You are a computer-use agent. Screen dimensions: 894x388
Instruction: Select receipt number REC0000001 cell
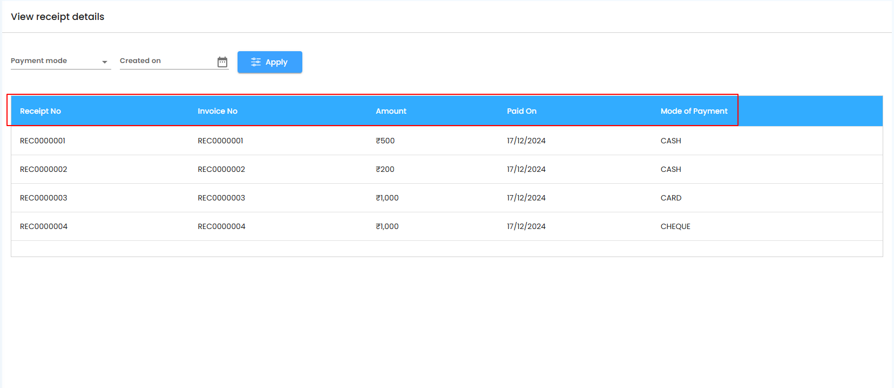(x=43, y=141)
